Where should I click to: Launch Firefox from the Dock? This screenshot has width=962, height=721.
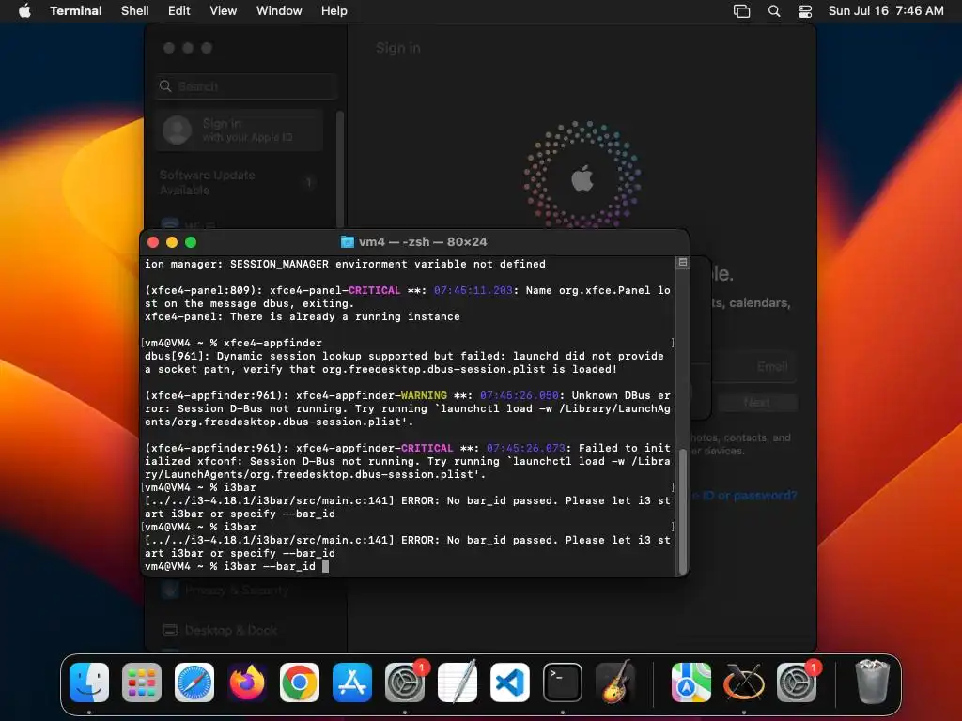point(247,683)
